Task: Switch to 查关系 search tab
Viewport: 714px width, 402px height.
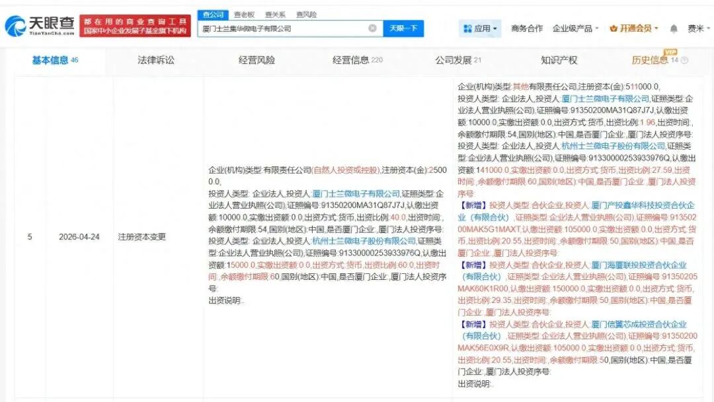Action: [275, 14]
